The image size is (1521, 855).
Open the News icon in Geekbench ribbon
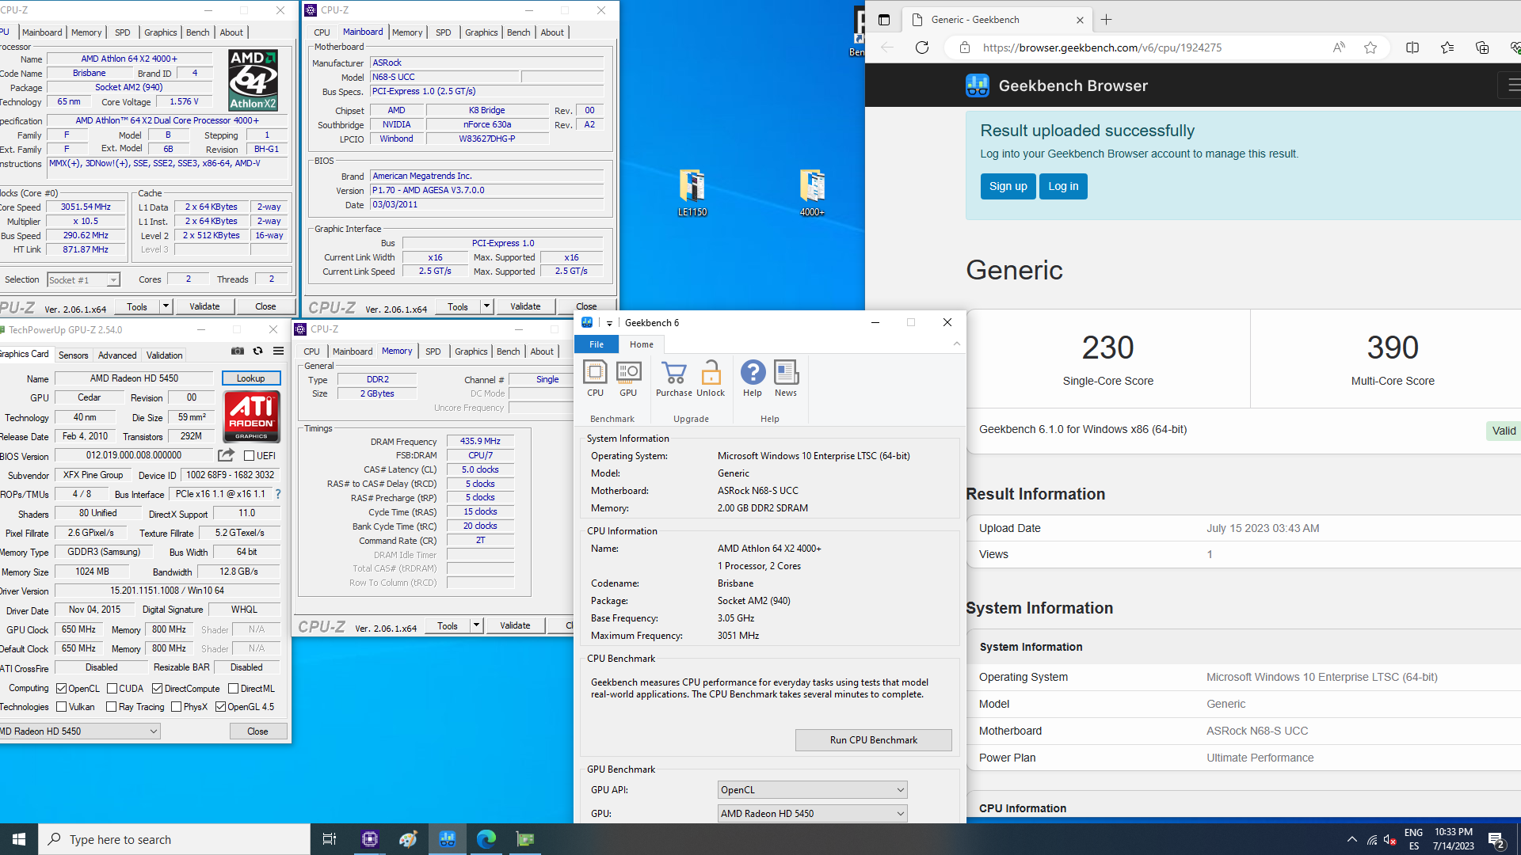(786, 379)
